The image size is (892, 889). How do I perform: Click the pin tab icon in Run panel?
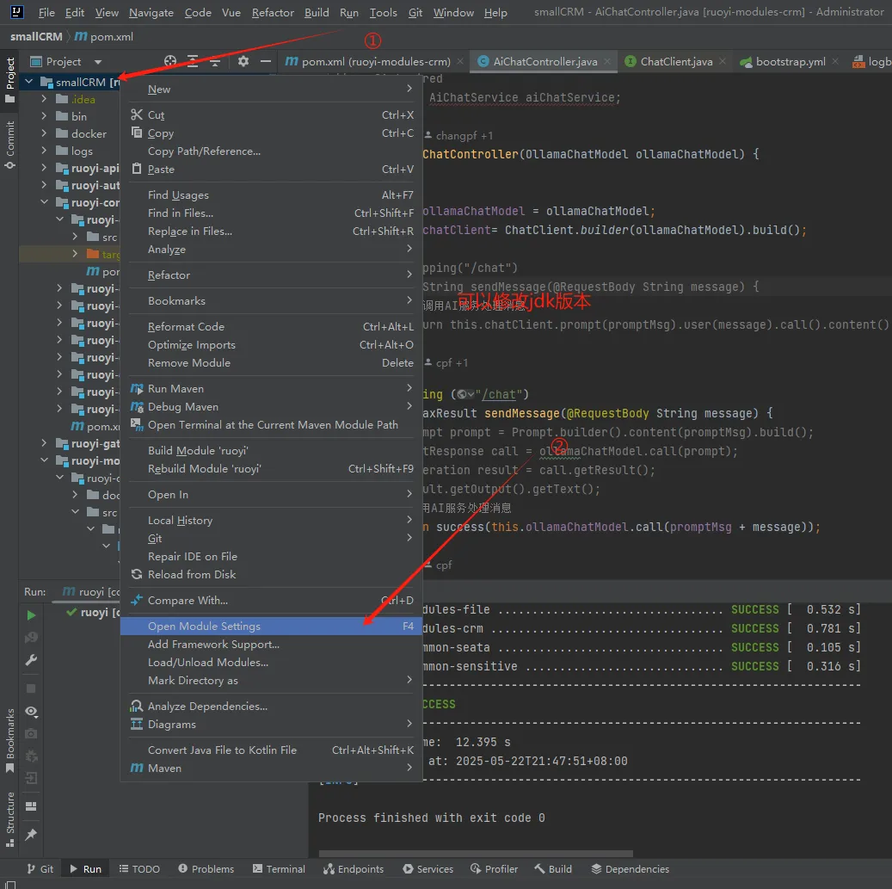pyautogui.click(x=31, y=835)
